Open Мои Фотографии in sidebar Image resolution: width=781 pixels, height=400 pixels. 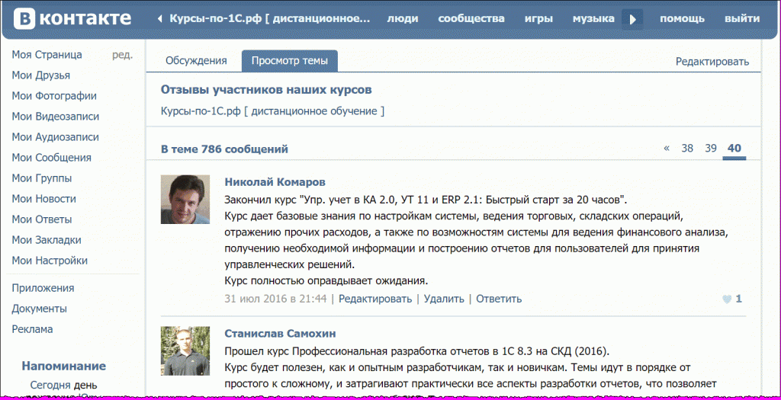tap(54, 96)
